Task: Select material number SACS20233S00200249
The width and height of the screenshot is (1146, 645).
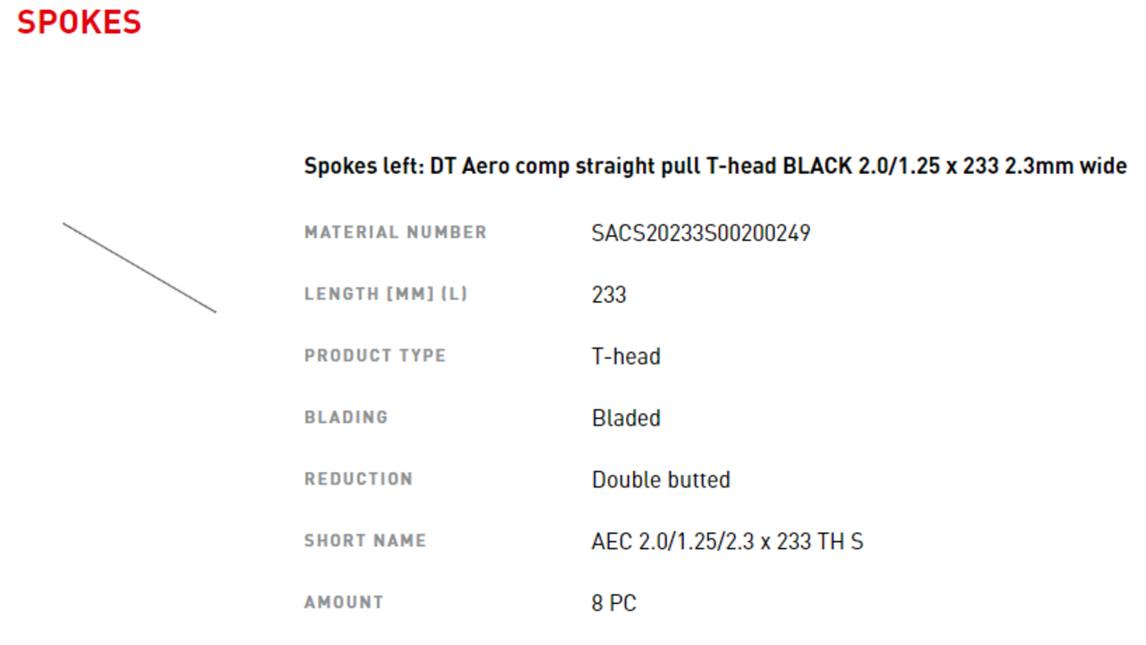Action: coord(700,234)
